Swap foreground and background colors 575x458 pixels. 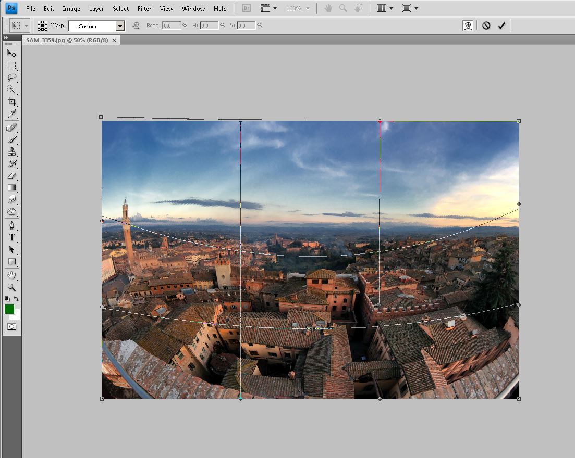point(17,299)
